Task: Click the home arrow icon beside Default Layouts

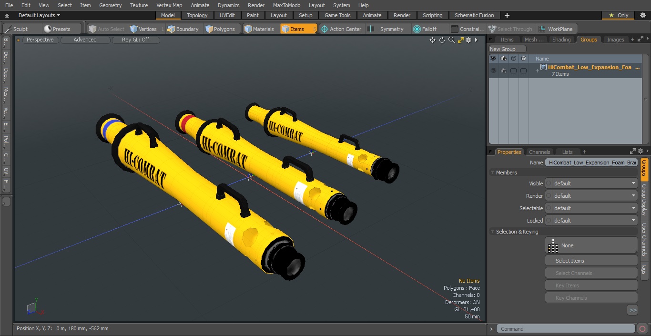Action: 7,15
